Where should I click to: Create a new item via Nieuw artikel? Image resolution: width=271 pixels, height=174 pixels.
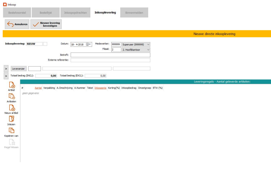point(11,108)
